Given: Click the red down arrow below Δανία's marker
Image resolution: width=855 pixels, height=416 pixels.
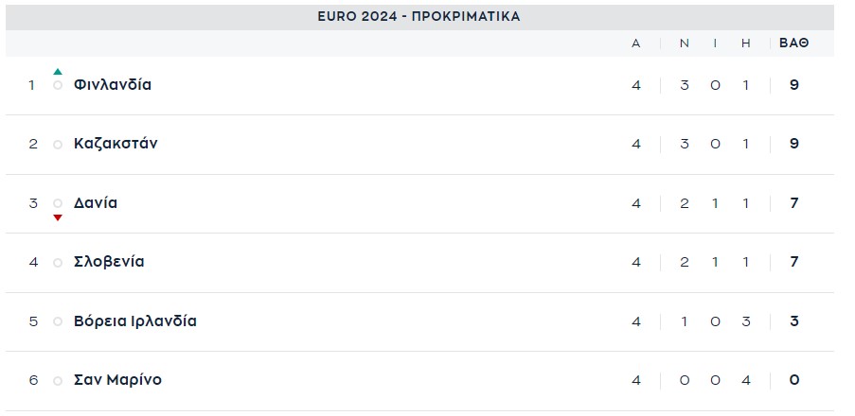Looking at the screenshot, I should tap(58, 217).
